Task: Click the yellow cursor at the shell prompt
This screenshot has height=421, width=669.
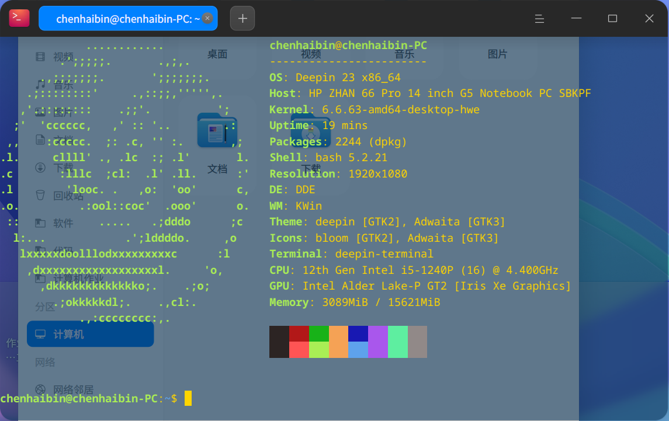Action: tap(188, 398)
